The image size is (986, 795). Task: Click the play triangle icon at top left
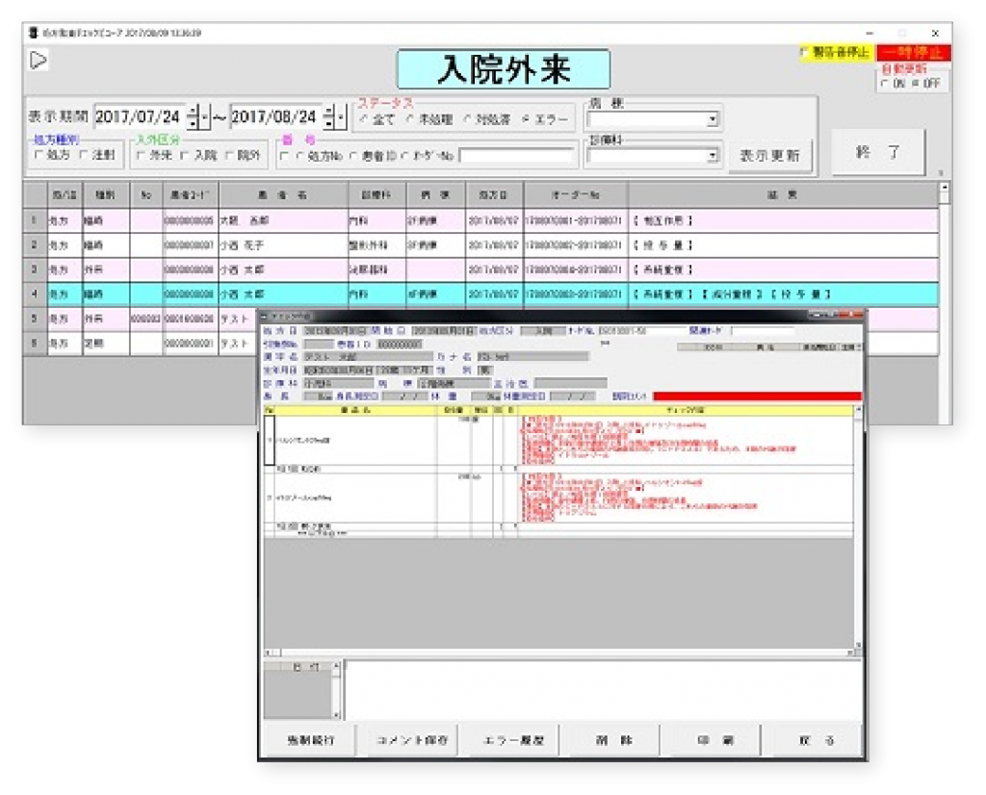tap(39, 61)
